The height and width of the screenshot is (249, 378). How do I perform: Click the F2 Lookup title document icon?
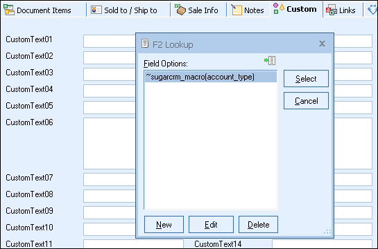tap(145, 44)
